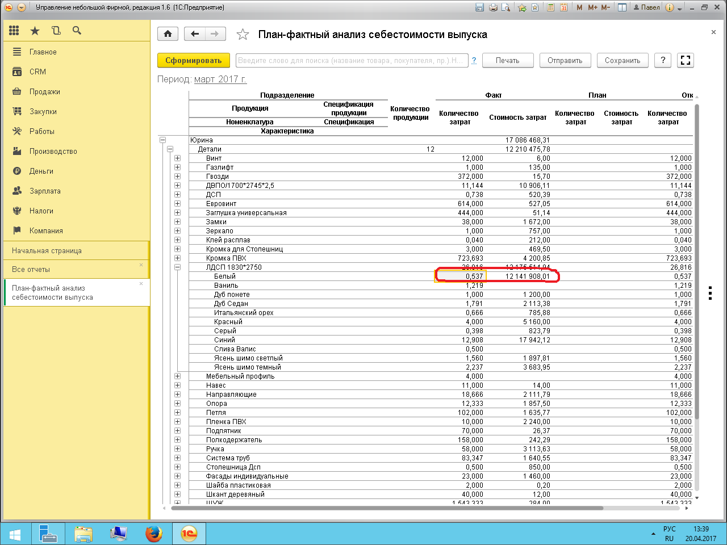727x545 pixels.
Task: Open the Зарплата section
Action: (x=45, y=191)
